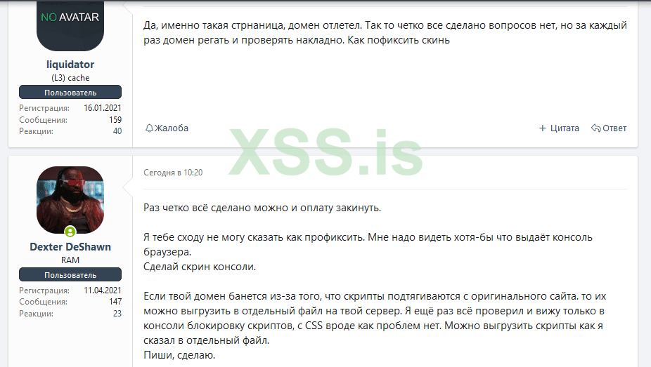Click the Ответ reply arrow icon

[x=595, y=128]
